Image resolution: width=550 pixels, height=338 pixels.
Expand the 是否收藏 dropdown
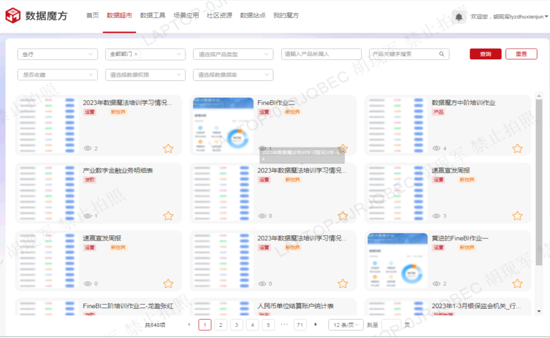click(x=58, y=74)
